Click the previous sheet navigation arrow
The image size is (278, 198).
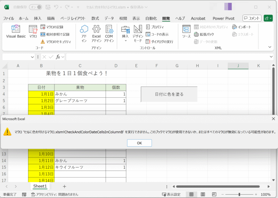tap(7, 186)
